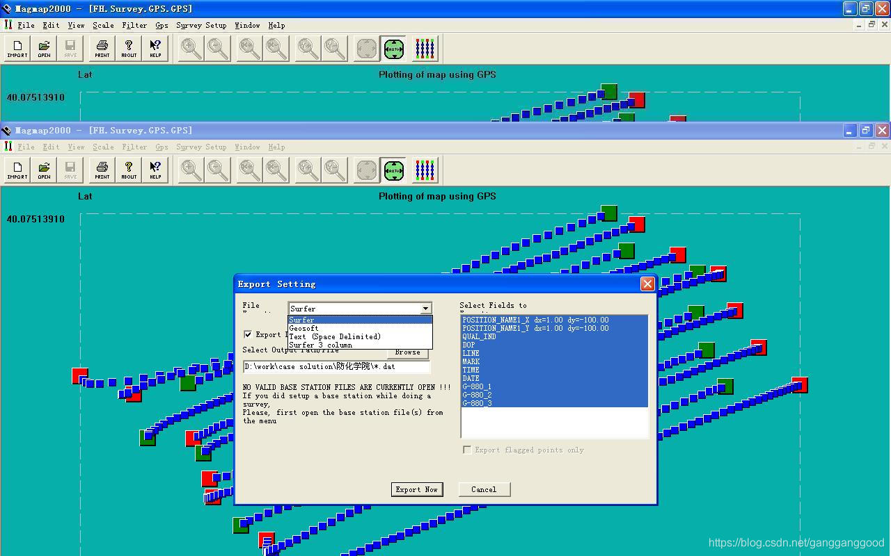
Task: Click the AUTO scale toolbar icon
Action: tap(393, 170)
